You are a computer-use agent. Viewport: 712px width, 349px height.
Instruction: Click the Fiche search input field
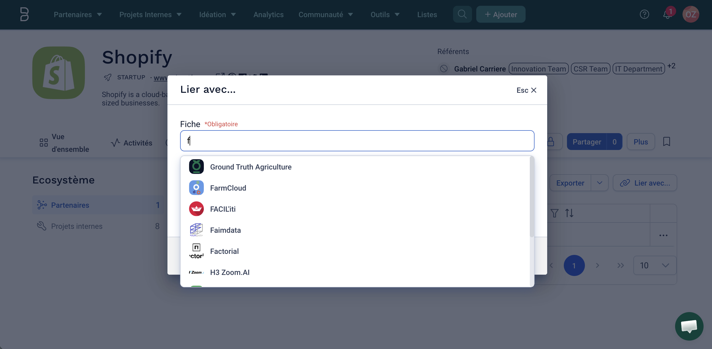coord(357,141)
